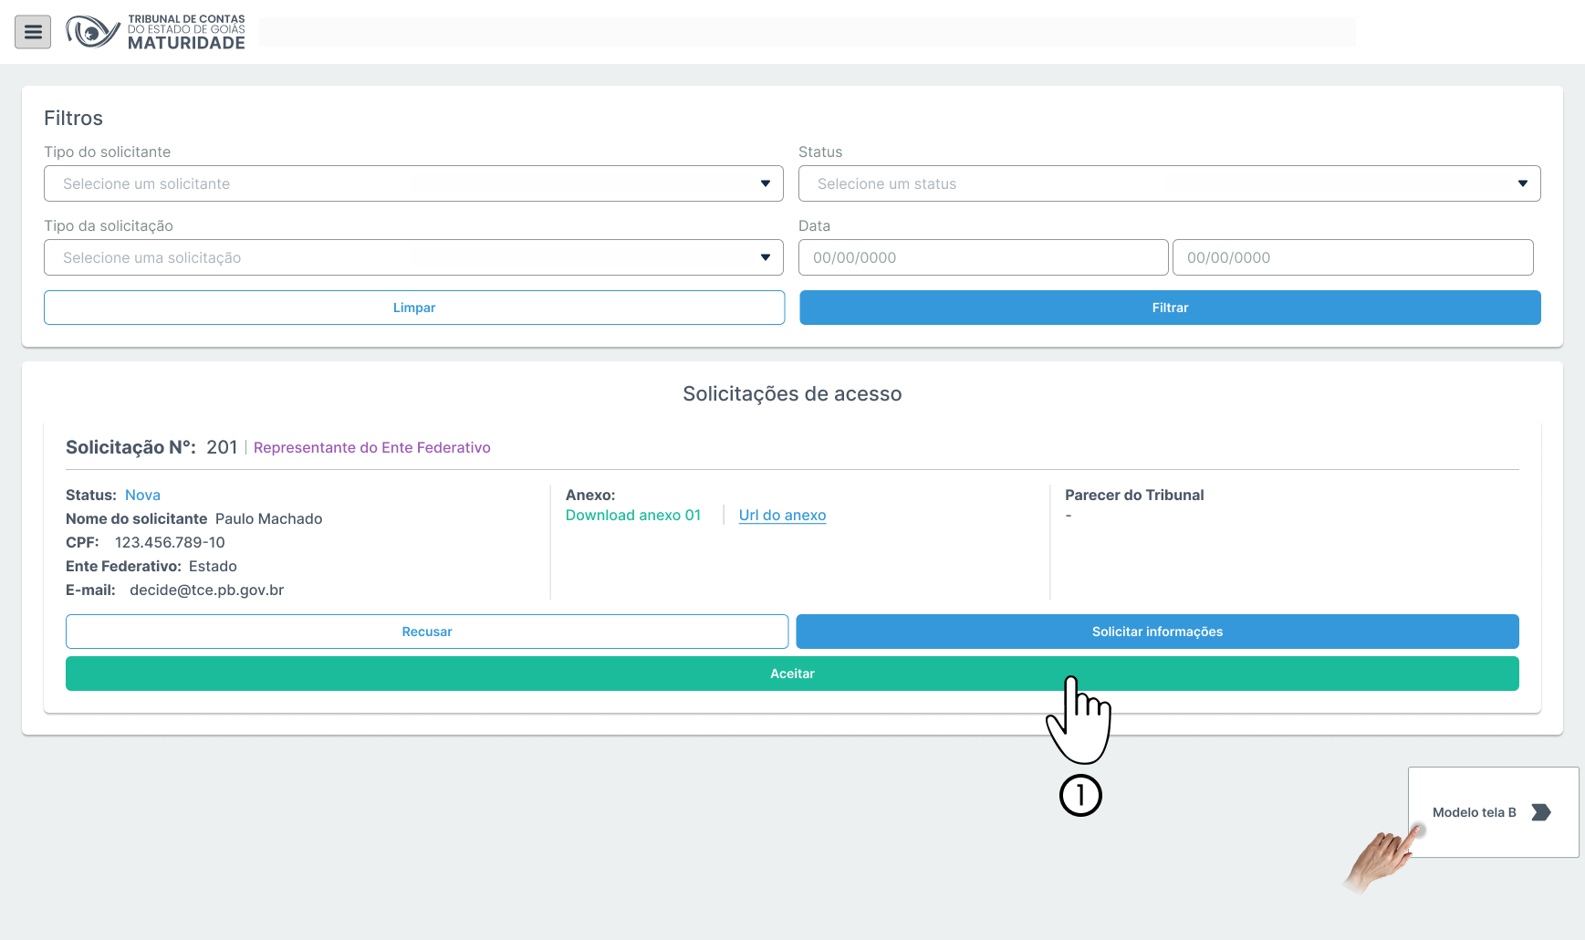Apply filters with the Filtrar button

1170,308
